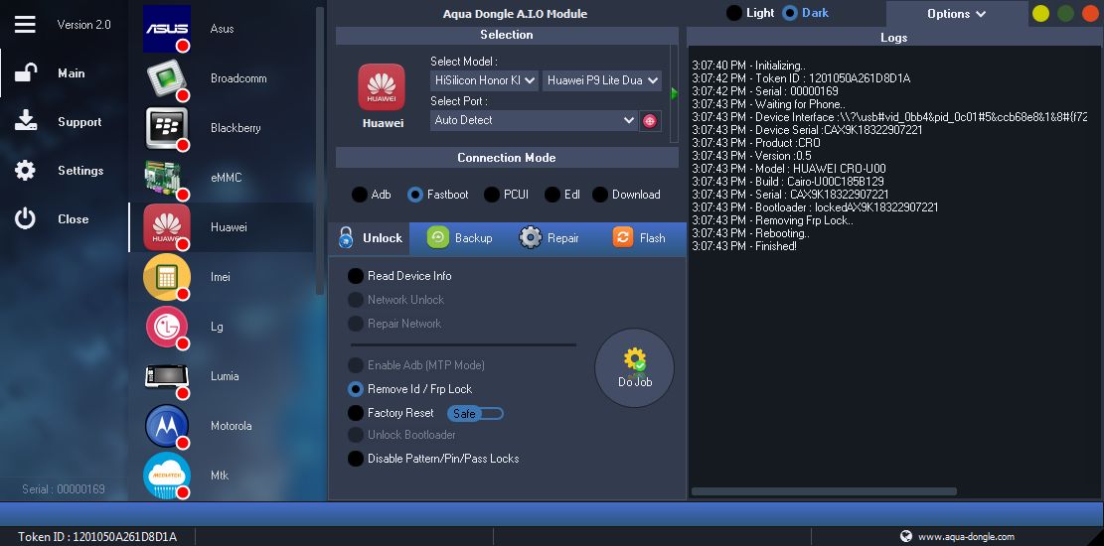
Task: Click the dark green window control dot
Action: (x=1065, y=13)
